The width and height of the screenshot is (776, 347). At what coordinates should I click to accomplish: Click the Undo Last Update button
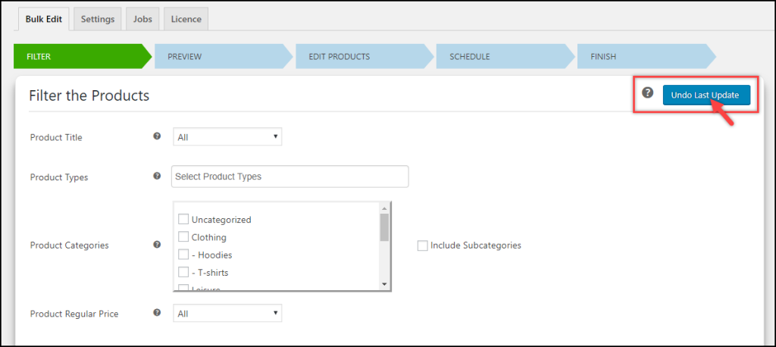point(707,95)
